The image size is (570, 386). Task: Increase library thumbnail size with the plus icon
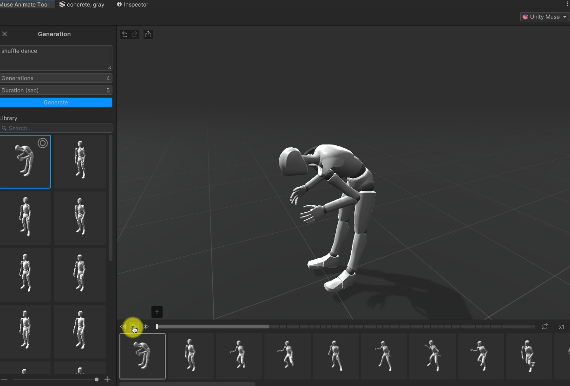[107, 379]
